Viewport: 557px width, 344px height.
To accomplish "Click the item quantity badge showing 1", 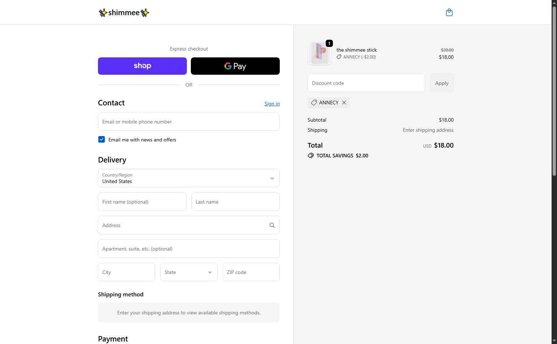I will (329, 43).
